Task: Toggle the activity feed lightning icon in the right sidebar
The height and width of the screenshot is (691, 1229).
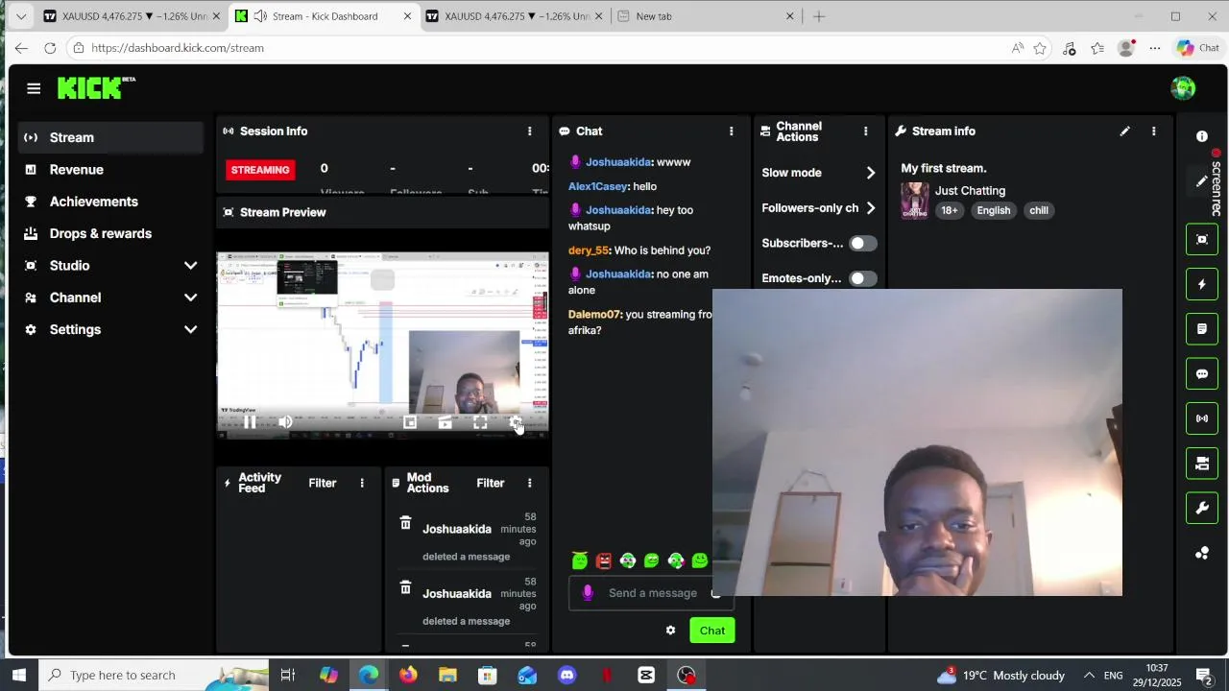Action: pos(1202,284)
